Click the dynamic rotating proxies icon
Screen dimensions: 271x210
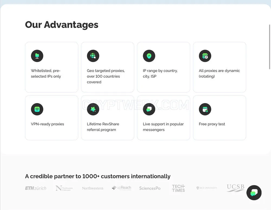pyautogui.click(x=205, y=56)
